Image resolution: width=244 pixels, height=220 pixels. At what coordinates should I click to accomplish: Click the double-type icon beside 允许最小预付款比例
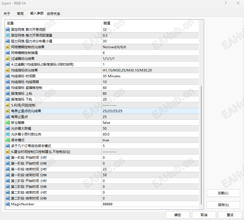(x=7, y=134)
